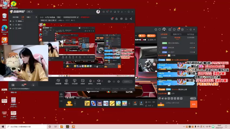This screenshot has height=129, width=230.
Task: Click the phone screen-cast (手机投屏) icon
Action: pos(74,82)
